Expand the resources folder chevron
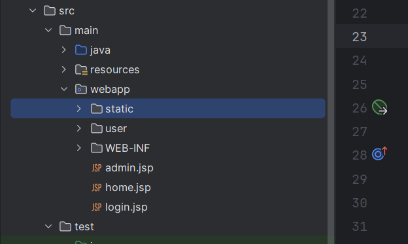 pyautogui.click(x=64, y=69)
